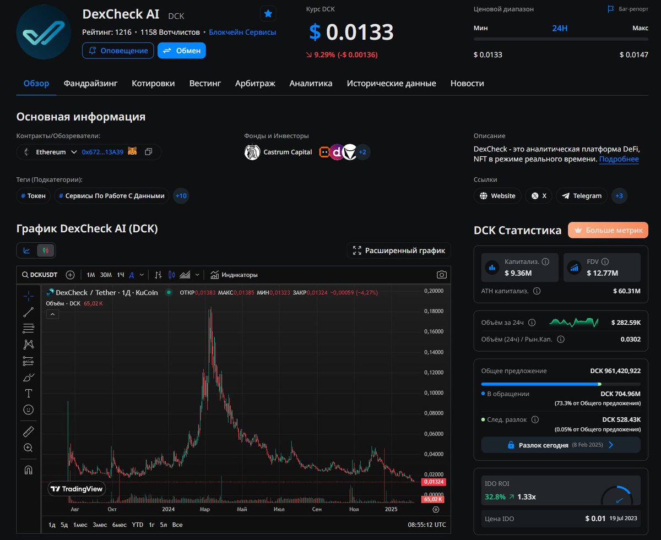The height and width of the screenshot is (540, 661).
Task: Toggle magnet mode on chart
Action: tap(28, 470)
